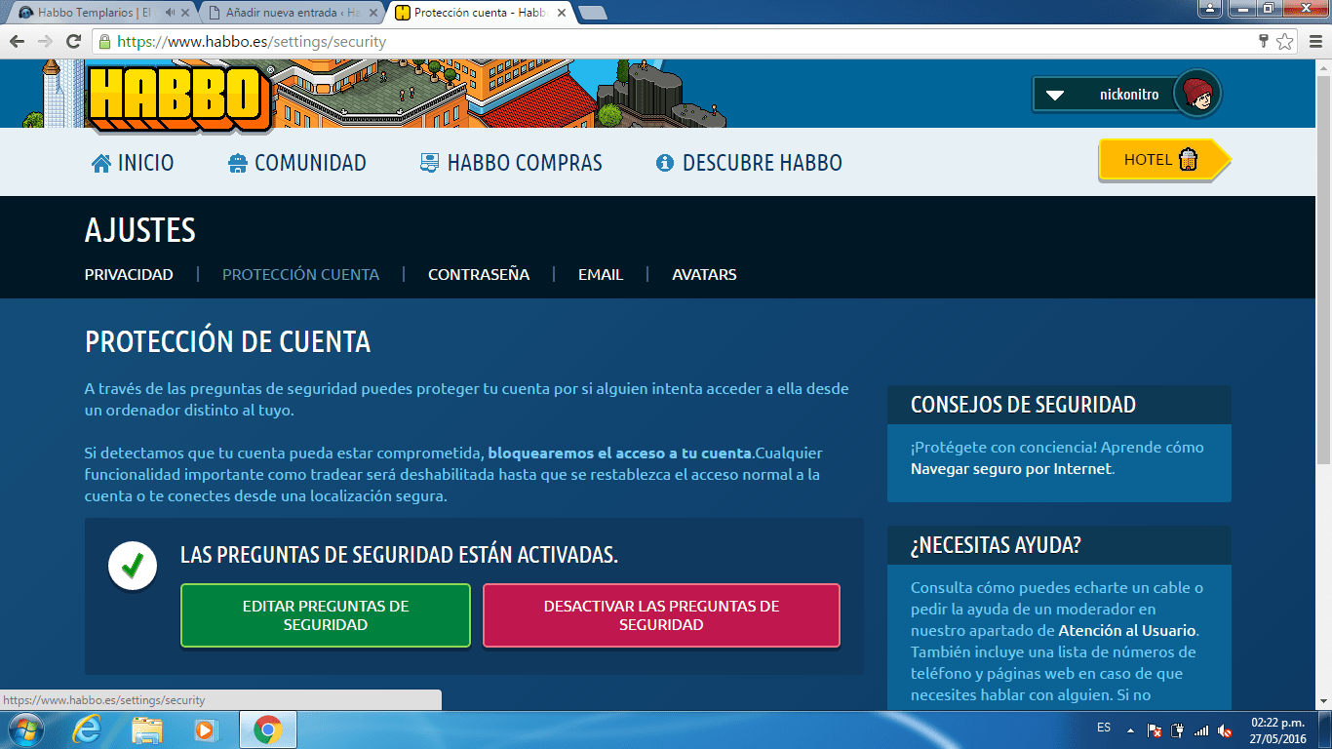
Task: Switch to Añadir nueva entrada browser tab
Action: [x=292, y=13]
